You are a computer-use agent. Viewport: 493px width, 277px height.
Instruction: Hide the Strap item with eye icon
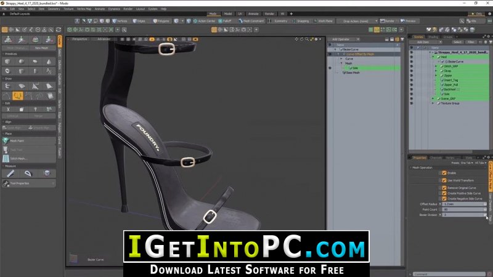point(411,71)
